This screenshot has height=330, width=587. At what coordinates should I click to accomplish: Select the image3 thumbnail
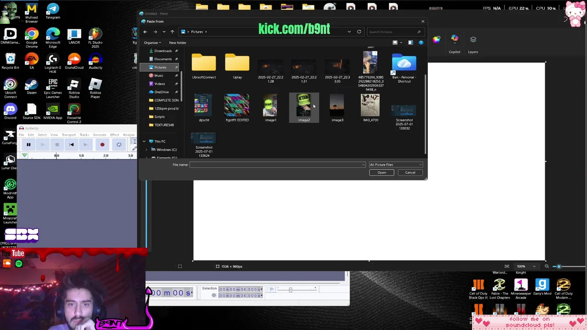[x=338, y=108]
